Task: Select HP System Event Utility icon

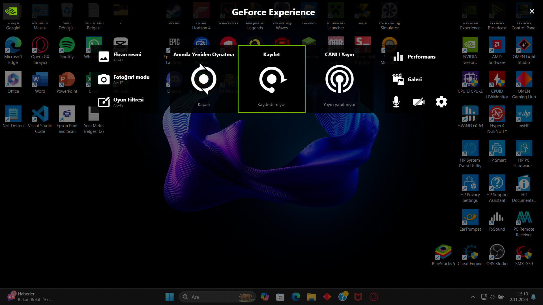Action: click(470, 154)
